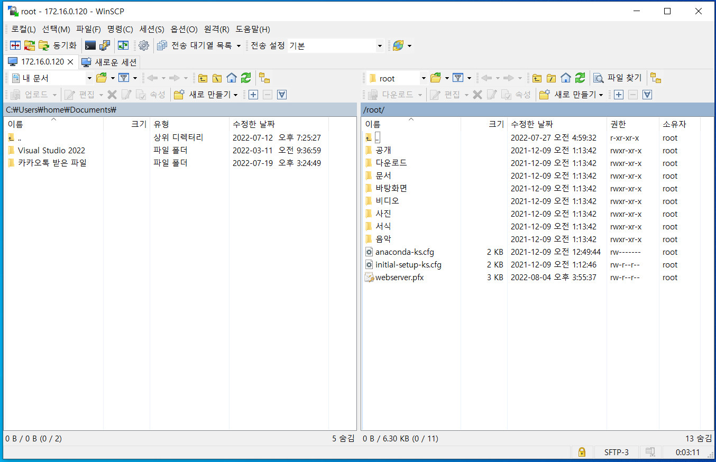716x462 pixels.
Task: Expand the local filter dropdown arrow
Action: (x=135, y=78)
